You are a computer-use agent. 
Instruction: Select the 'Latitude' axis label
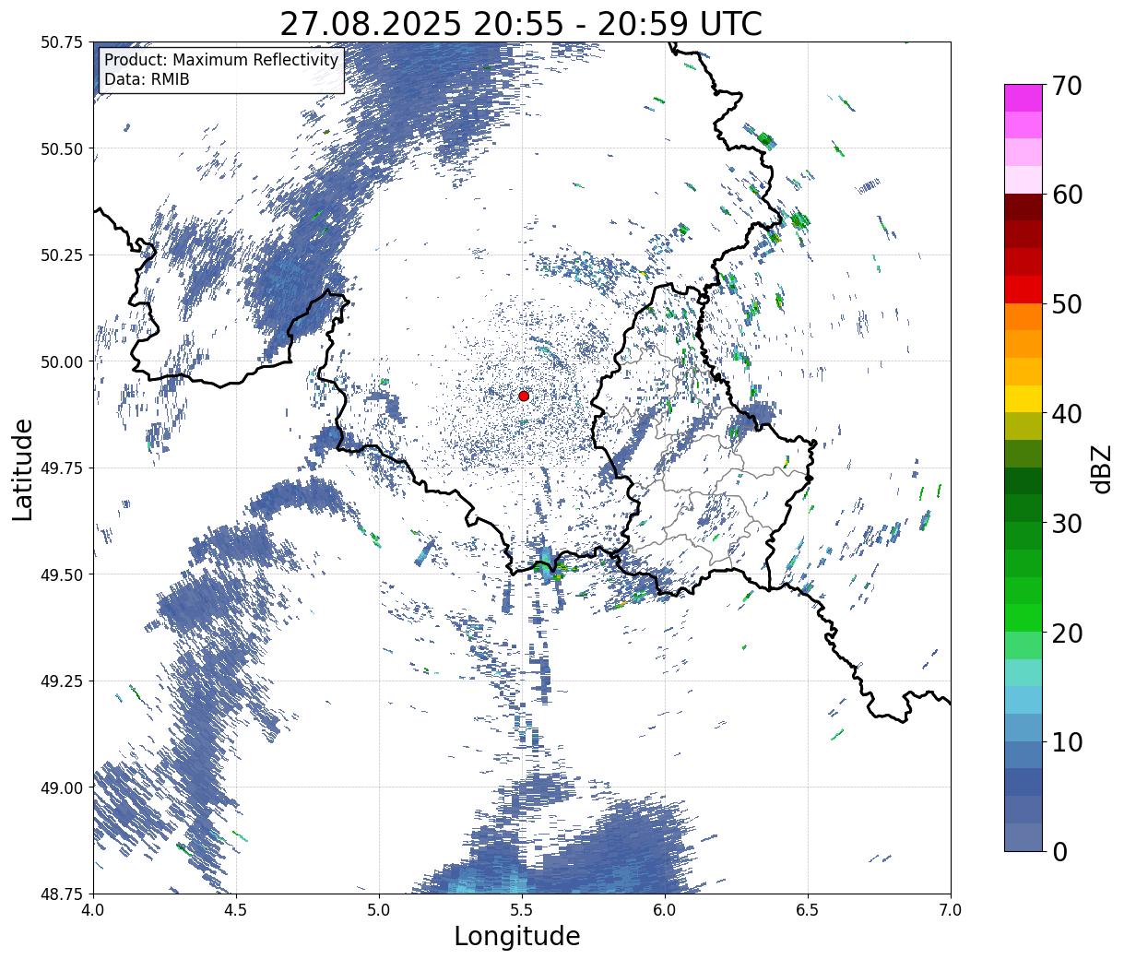23,468
